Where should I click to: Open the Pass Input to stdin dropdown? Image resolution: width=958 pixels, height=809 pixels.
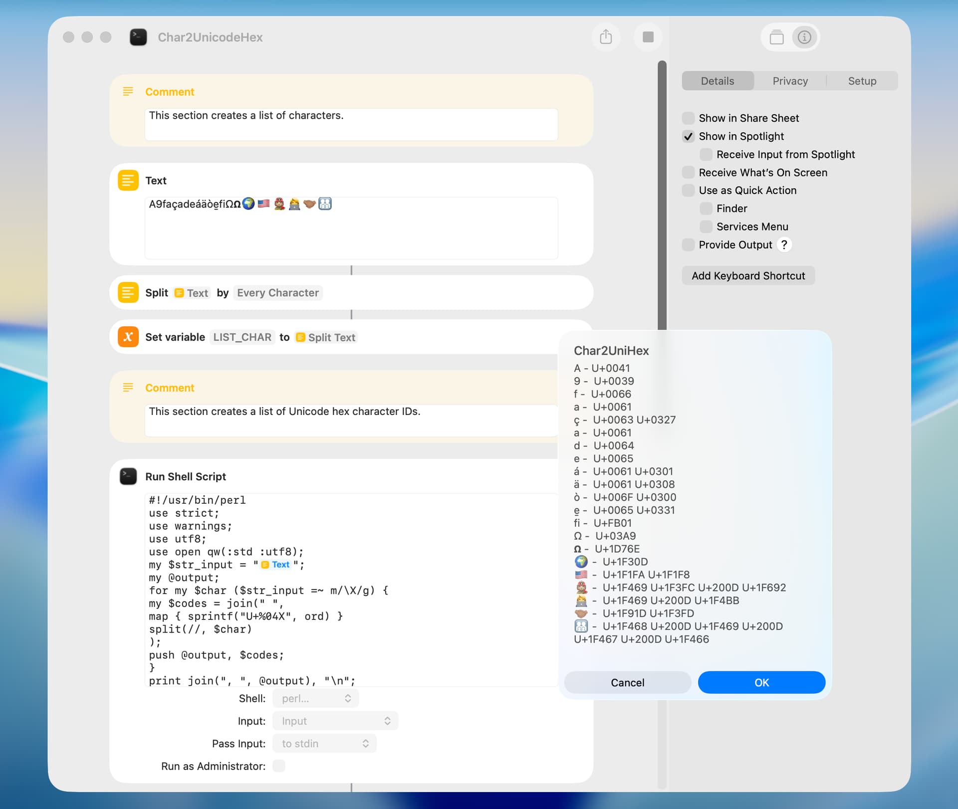[x=324, y=744]
